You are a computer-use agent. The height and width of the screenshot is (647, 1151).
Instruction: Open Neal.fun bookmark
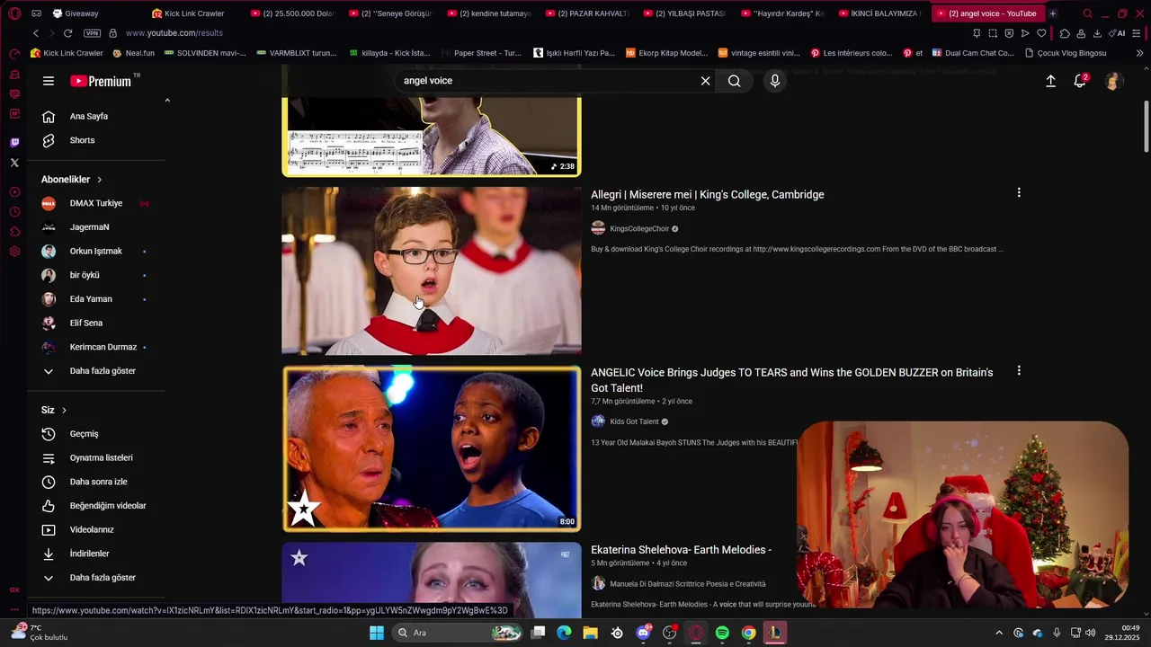click(x=133, y=53)
